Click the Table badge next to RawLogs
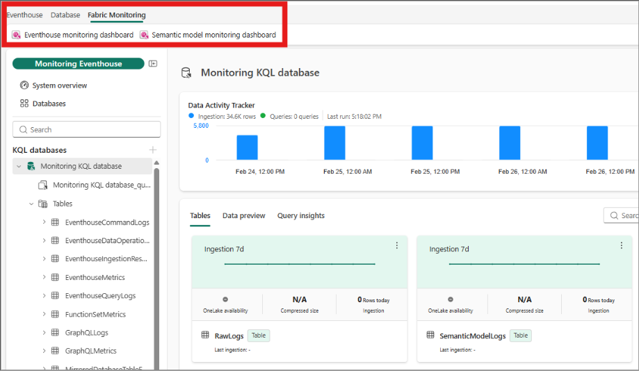 [x=259, y=336]
